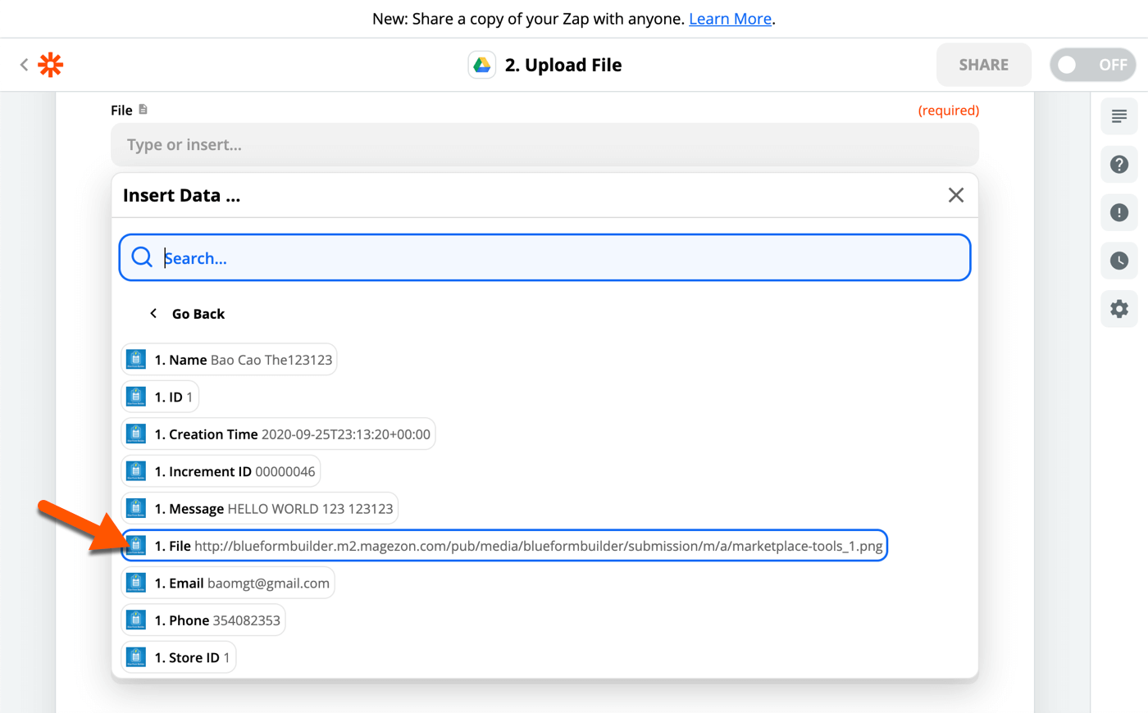Image resolution: width=1148 pixels, height=713 pixels.
Task: Open the Zap notes panel icon
Action: point(1118,116)
